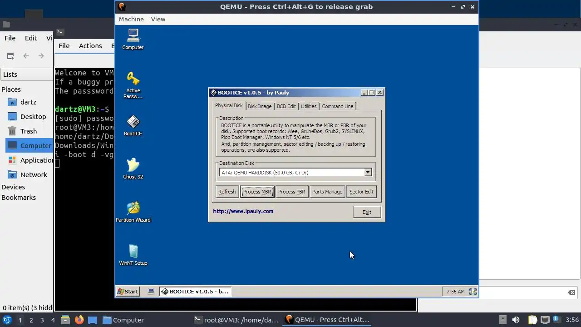The width and height of the screenshot is (581, 327).
Task: Open File menu in the terminal window
Action: pos(64,46)
